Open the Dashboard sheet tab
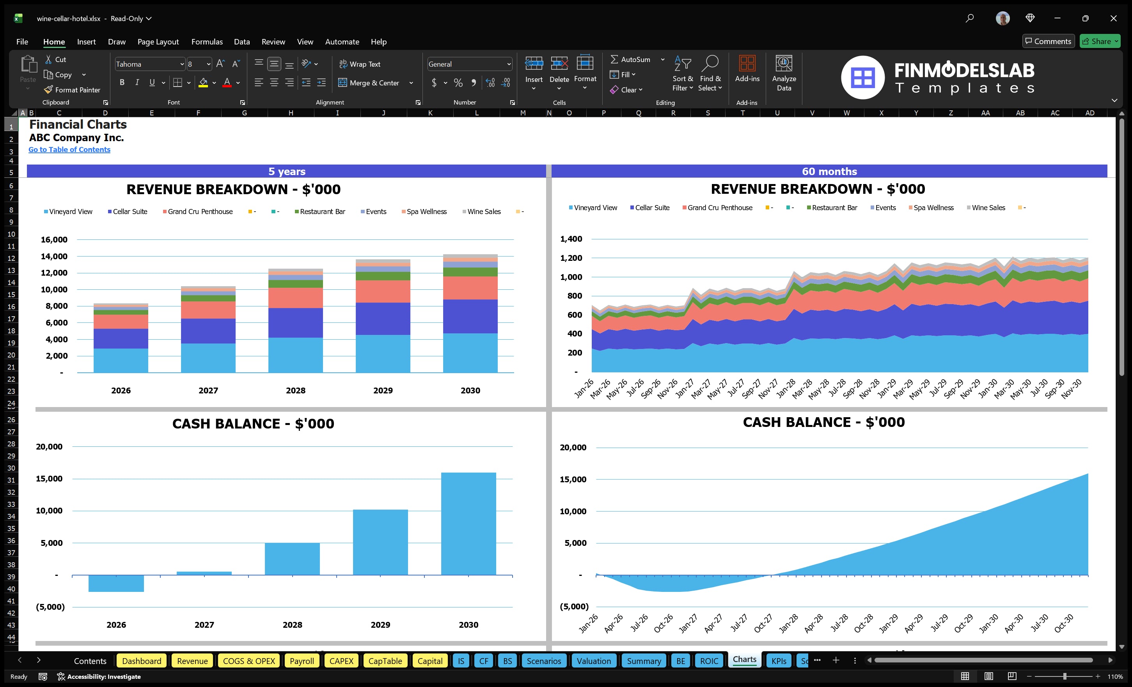Image resolution: width=1132 pixels, height=687 pixels. coord(142,661)
